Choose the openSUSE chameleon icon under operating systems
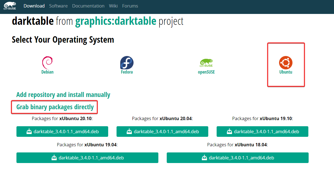This screenshot has height=175, width=334. (x=206, y=63)
